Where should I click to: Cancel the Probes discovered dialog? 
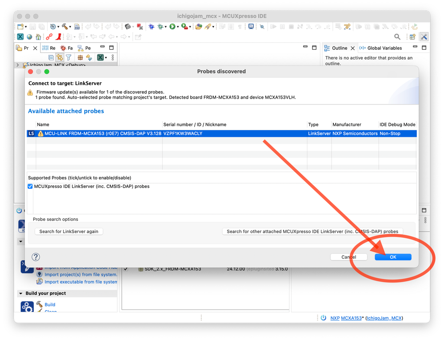click(348, 257)
